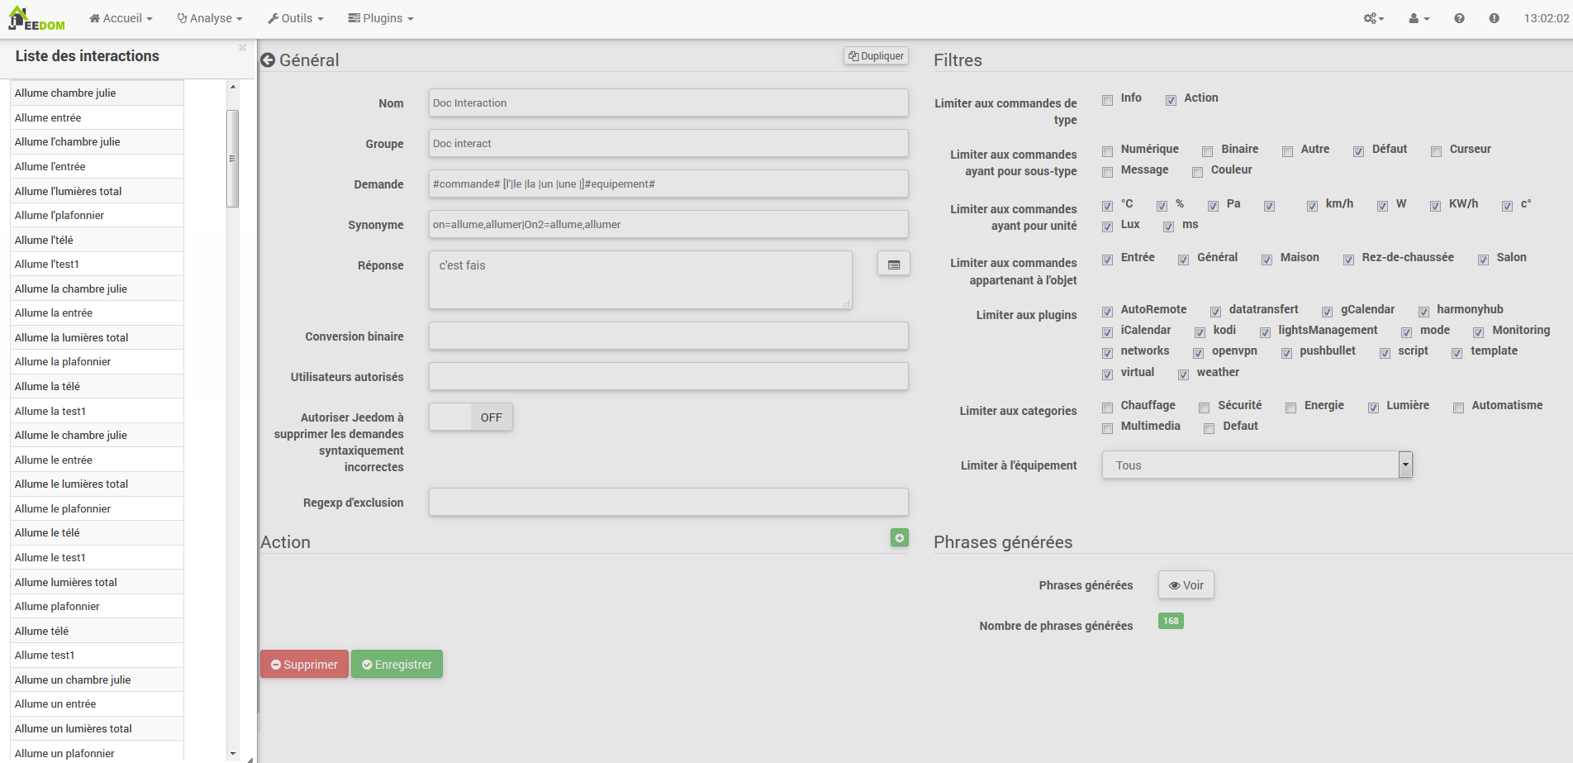Open the settings gears menu
1573x763 pixels.
point(1373,18)
